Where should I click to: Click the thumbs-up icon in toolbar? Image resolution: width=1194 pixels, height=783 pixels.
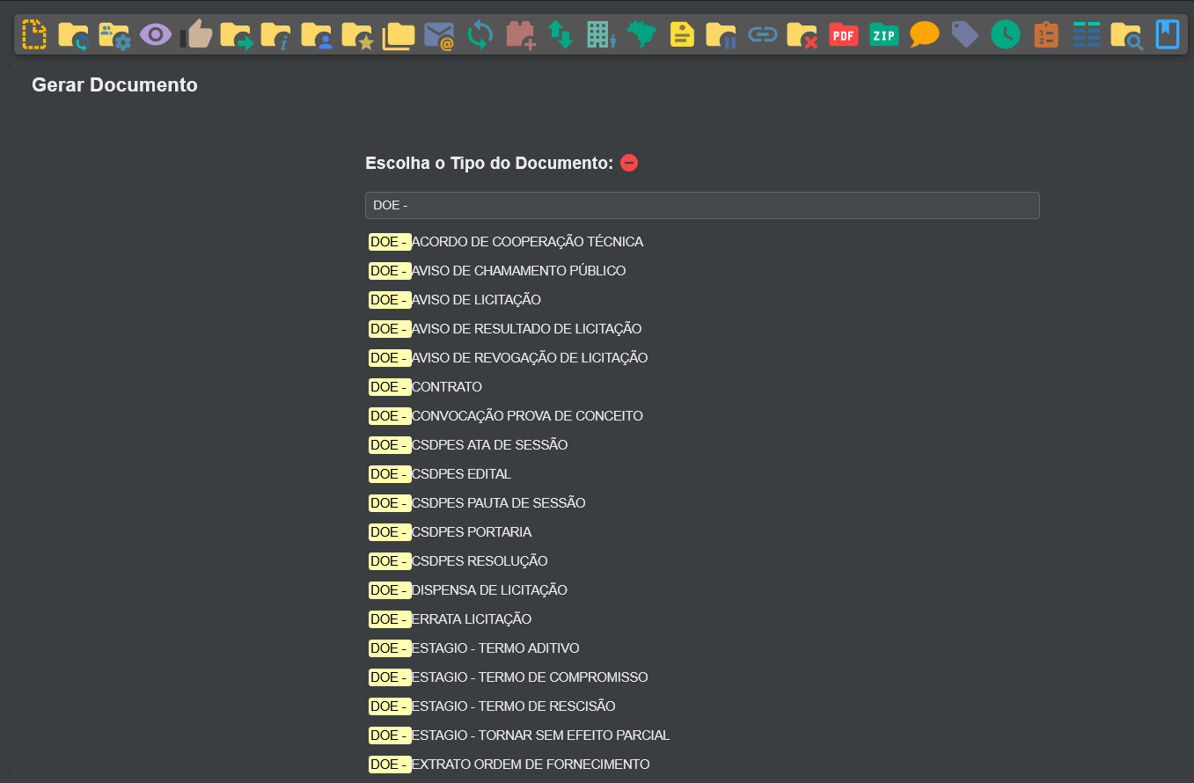point(196,35)
